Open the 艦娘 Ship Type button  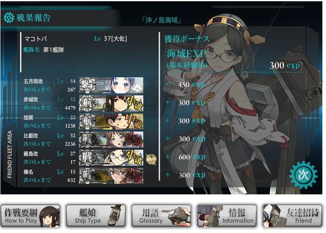click(96, 216)
